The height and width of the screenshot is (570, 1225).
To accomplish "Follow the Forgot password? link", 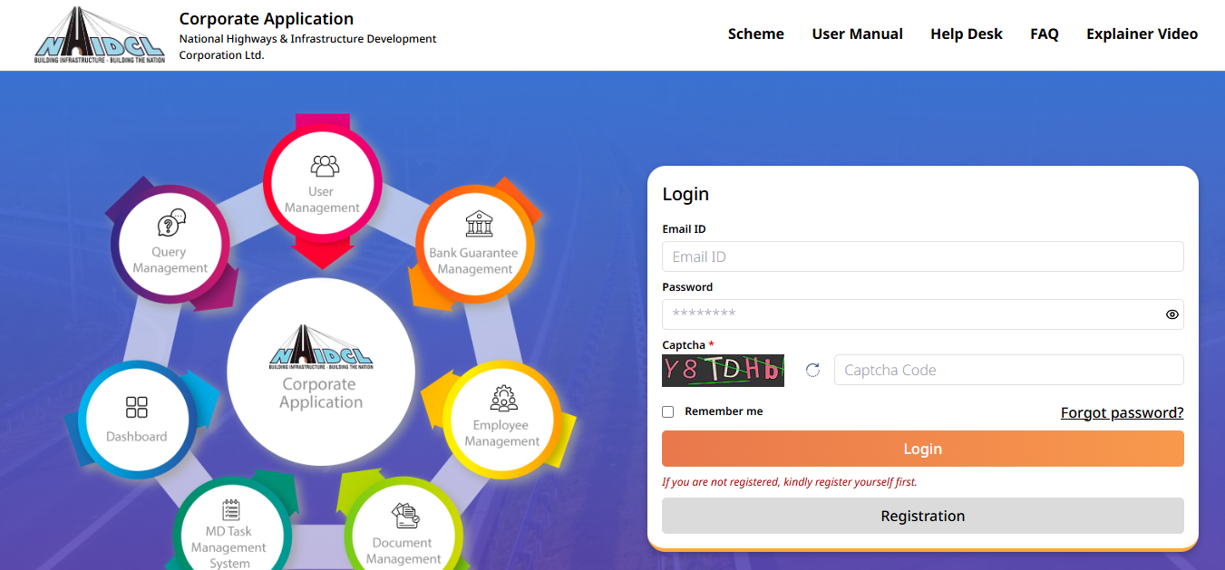I will [1122, 413].
